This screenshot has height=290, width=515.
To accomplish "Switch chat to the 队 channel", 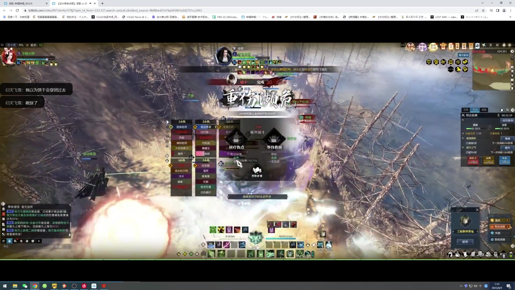I will [x=15, y=241].
